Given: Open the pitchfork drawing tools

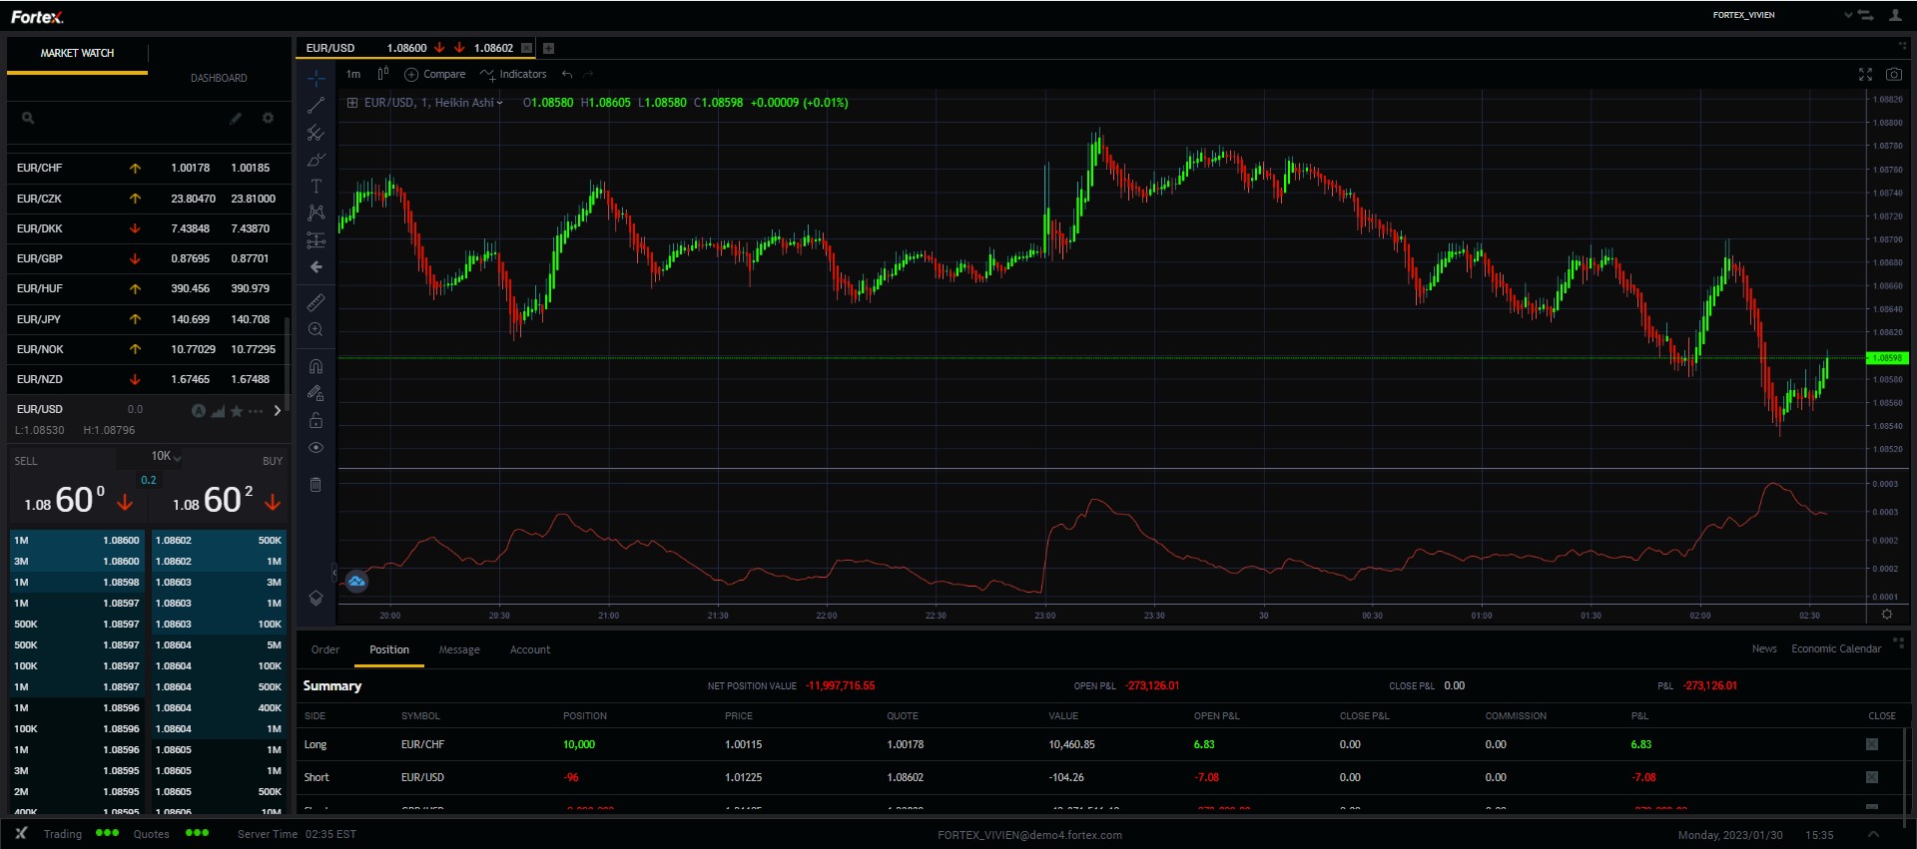Looking at the screenshot, I should (x=316, y=133).
